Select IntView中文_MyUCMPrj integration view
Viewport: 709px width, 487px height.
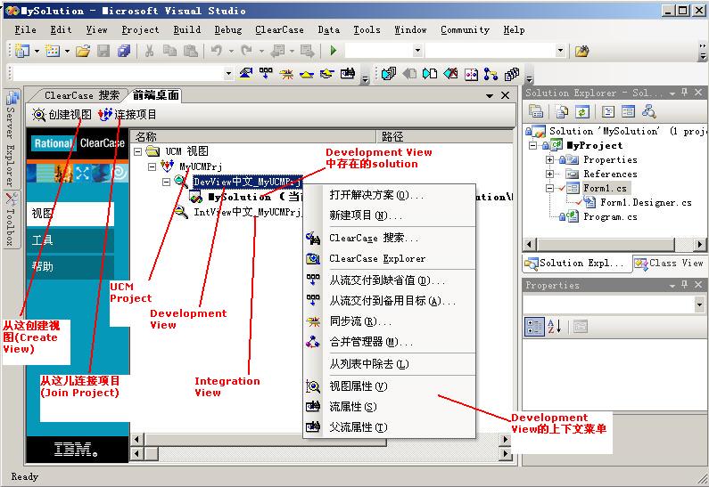coord(247,212)
